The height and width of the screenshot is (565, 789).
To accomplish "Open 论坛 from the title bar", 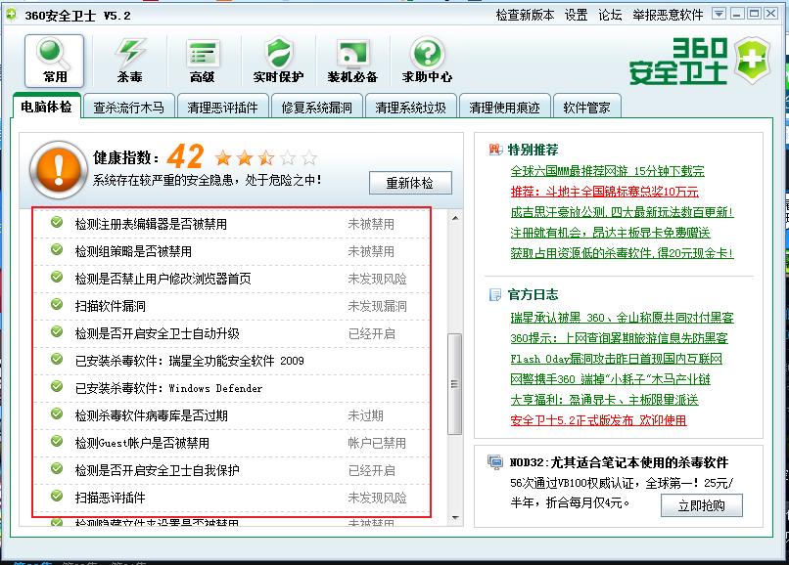I will [x=610, y=15].
